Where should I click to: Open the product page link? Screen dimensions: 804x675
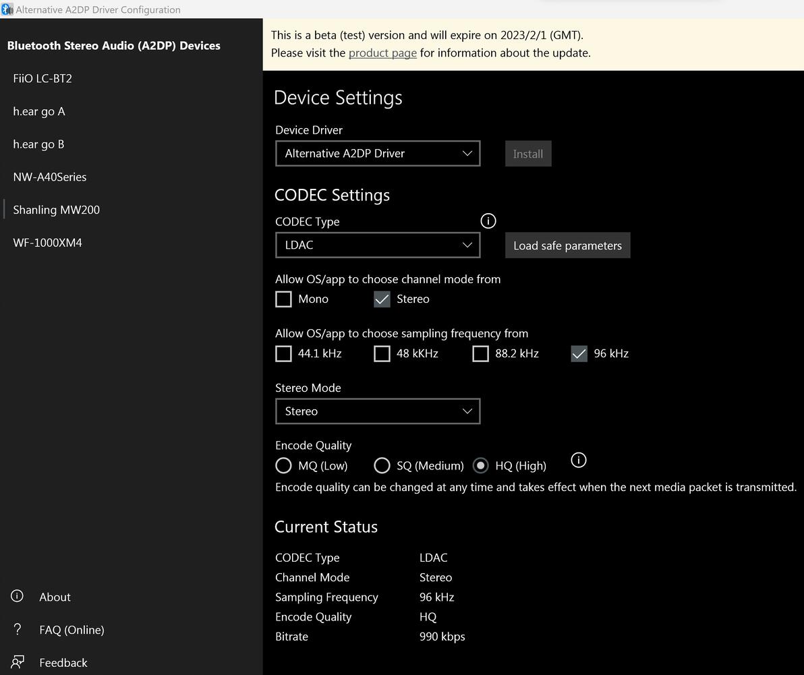click(x=382, y=53)
